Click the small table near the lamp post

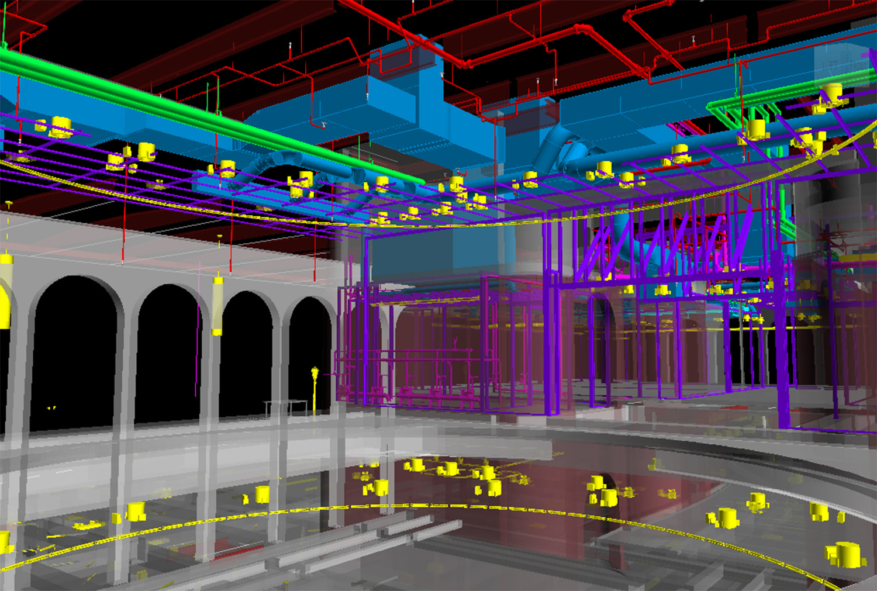[285, 406]
